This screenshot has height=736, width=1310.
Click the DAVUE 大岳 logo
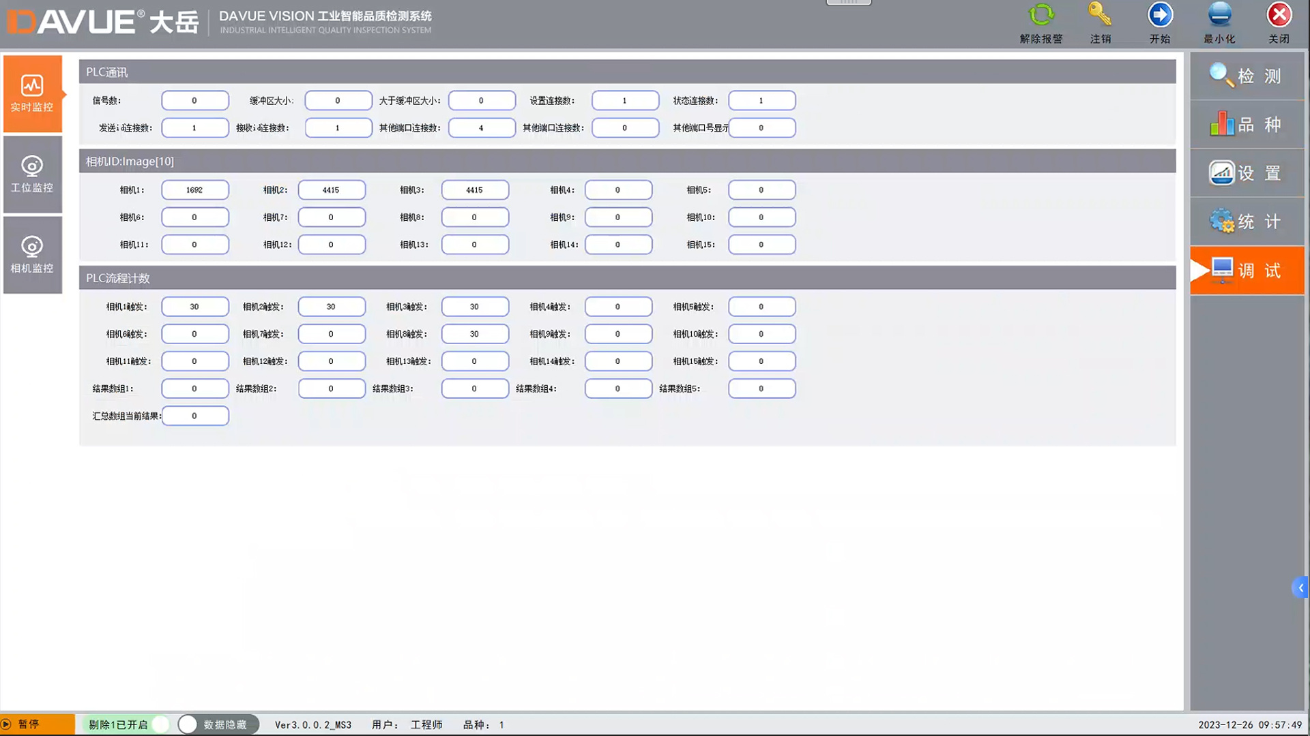[103, 22]
